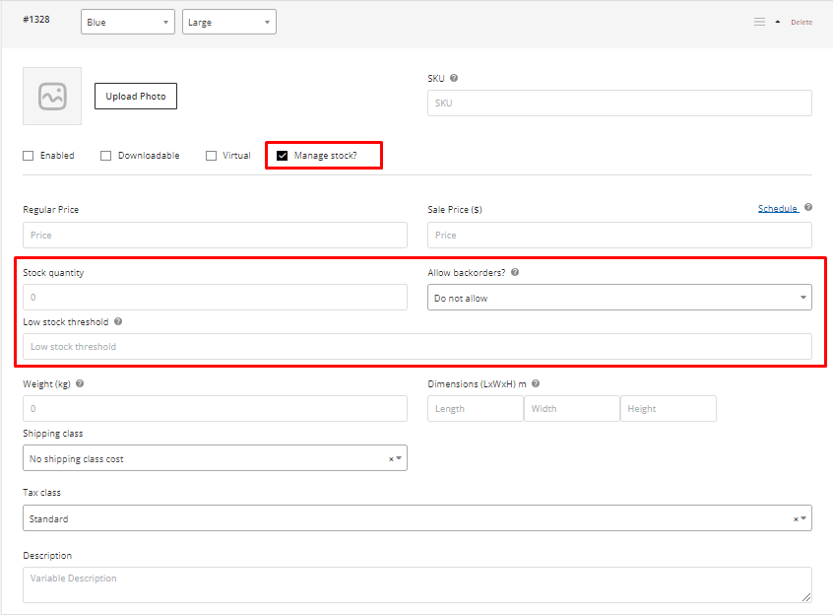This screenshot has width=833, height=615.
Task: Click the Dimensions help question mark icon
Action: pos(536,384)
